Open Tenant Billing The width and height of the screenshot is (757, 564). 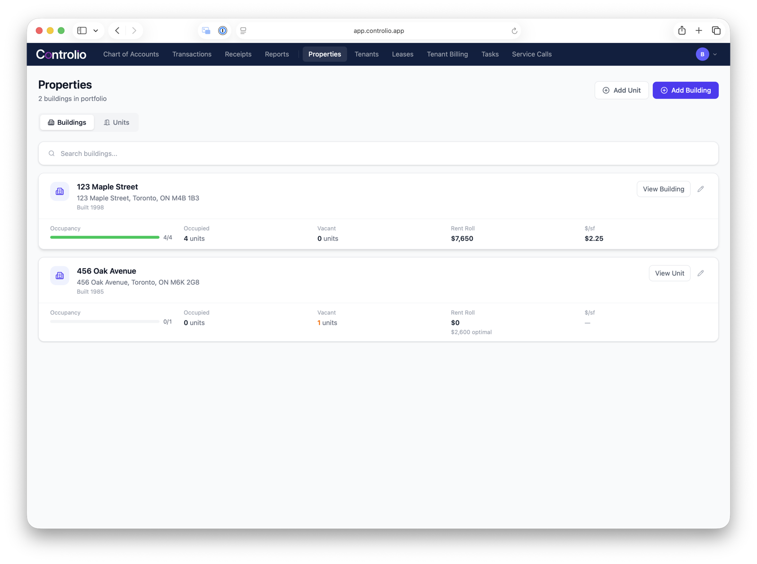[447, 54]
